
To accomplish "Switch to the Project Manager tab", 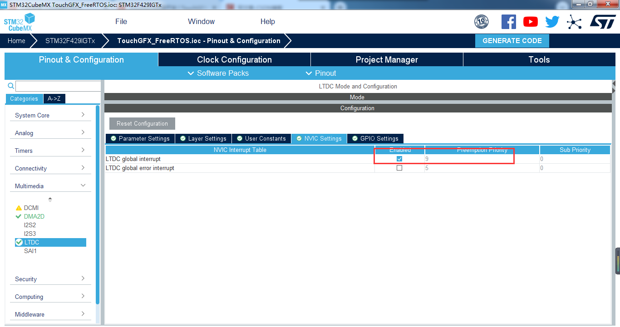I will pos(387,59).
